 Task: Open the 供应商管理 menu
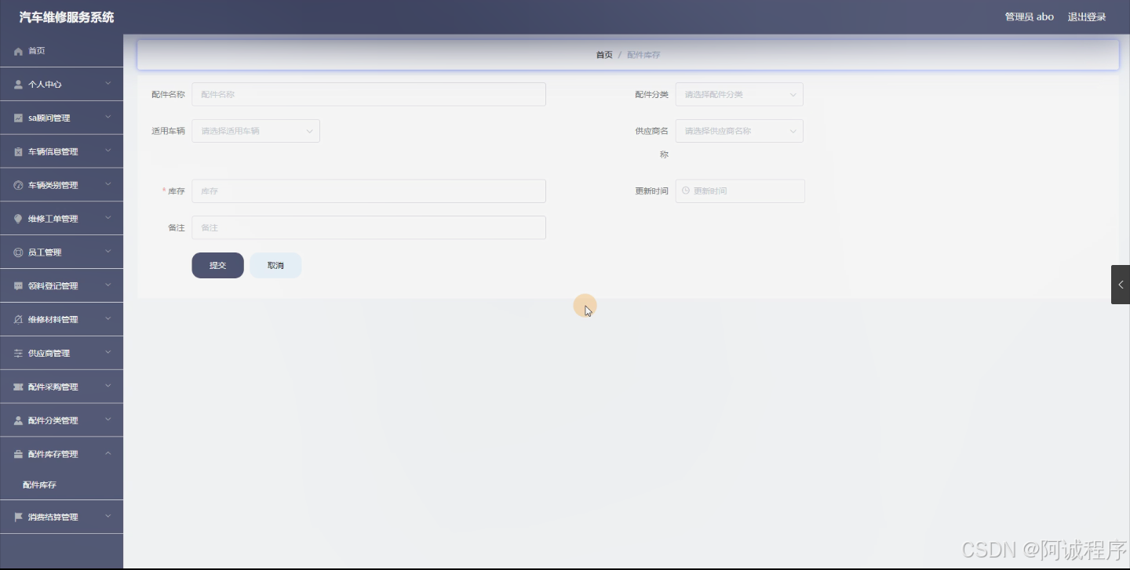coord(61,354)
